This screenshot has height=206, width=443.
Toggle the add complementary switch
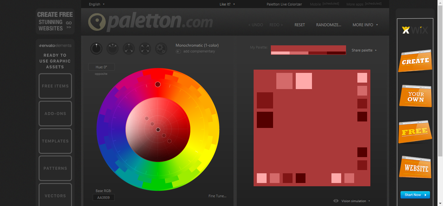click(178, 51)
